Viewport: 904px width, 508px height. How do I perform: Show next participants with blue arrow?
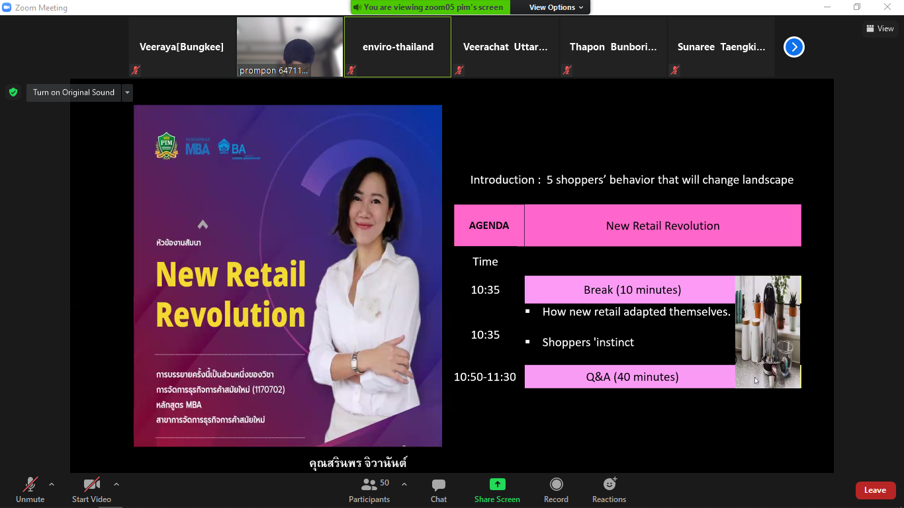[793, 47]
